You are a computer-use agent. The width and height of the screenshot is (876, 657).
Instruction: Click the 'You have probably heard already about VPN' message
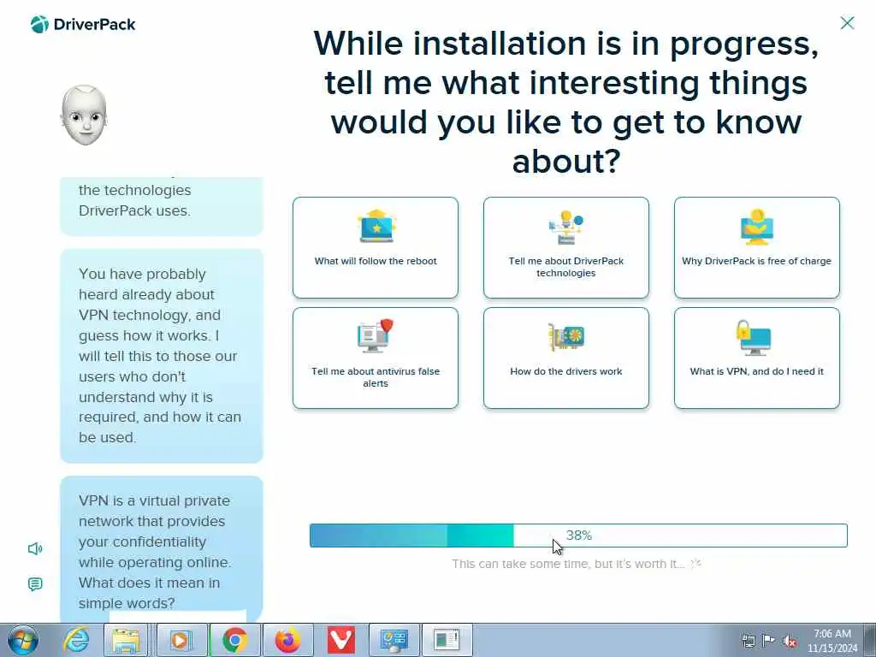[162, 356]
